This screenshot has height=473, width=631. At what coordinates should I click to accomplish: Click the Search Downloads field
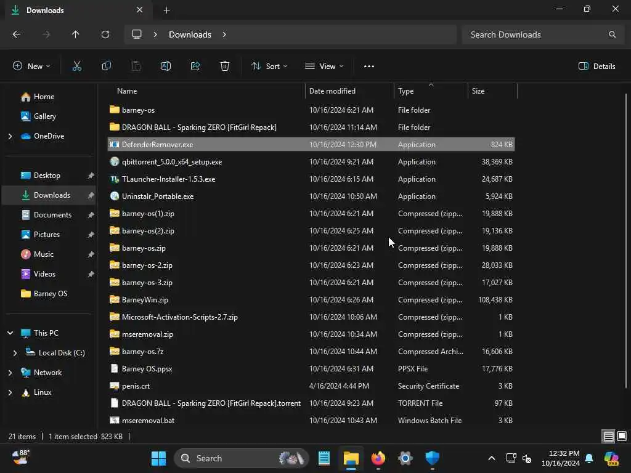pyautogui.click(x=543, y=34)
